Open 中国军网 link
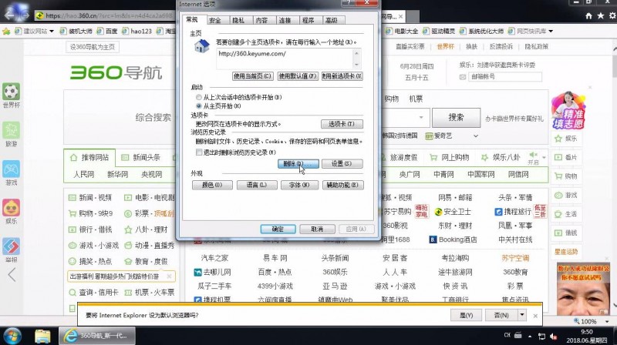Viewport: 617px width, 345px height. tap(480, 175)
